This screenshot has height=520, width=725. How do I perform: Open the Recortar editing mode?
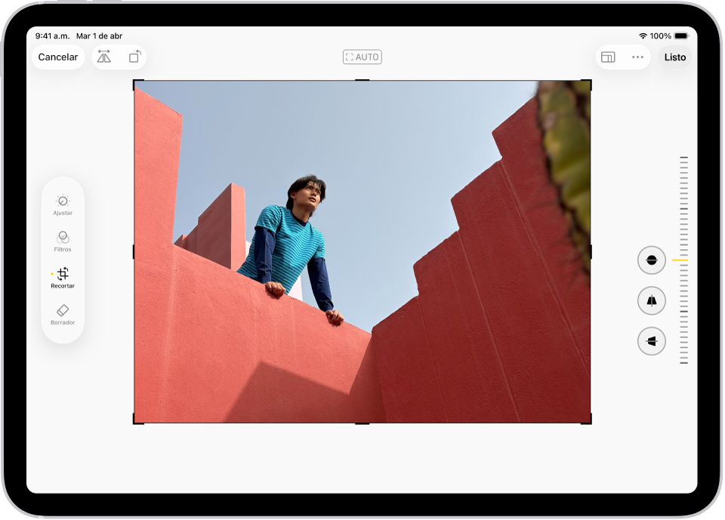pyautogui.click(x=63, y=278)
